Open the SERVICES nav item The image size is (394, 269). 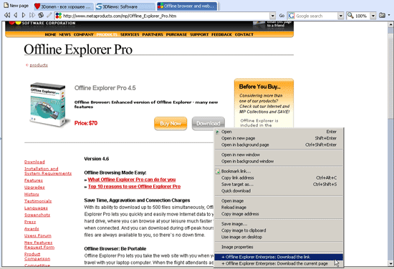click(130, 34)
